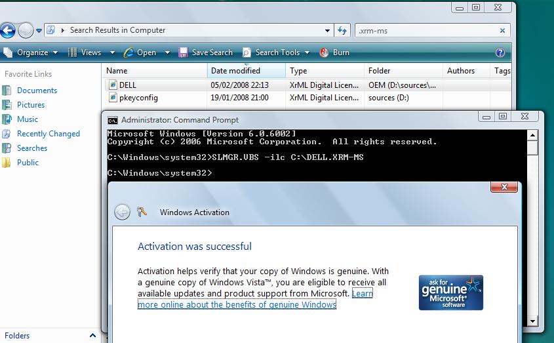
Task: Click OEM (D:\sources\... folder cell
Action: pyautogui.click(x=402, y=85)
